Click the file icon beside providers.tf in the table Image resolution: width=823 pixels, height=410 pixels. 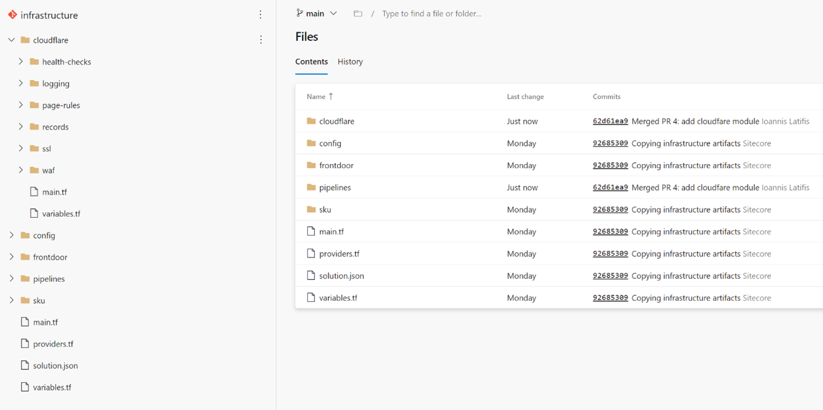point(311,253)
